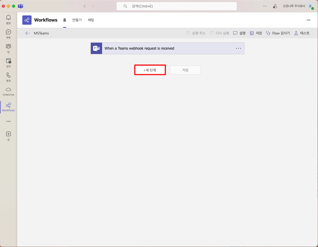This screenshot has height=247, width=318.
Task: Open the Teams icon in sidebar
Action: [8, 47]
